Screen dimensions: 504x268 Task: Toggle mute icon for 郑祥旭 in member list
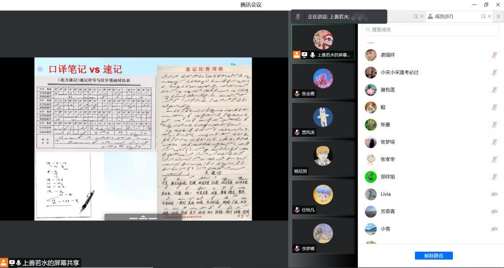(494, 177)
